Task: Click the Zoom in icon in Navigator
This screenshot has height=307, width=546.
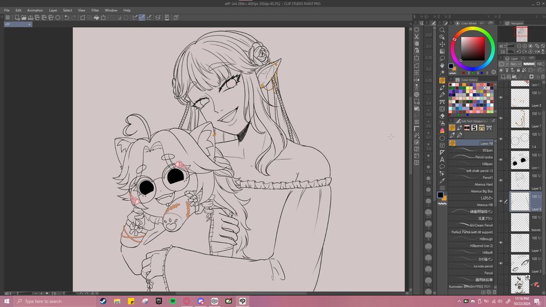Action: coord(525,46)
